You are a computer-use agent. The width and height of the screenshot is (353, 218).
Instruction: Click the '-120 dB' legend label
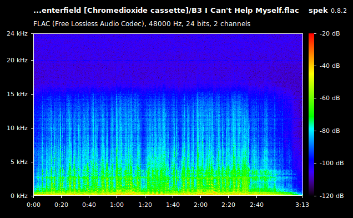point(332,196)
